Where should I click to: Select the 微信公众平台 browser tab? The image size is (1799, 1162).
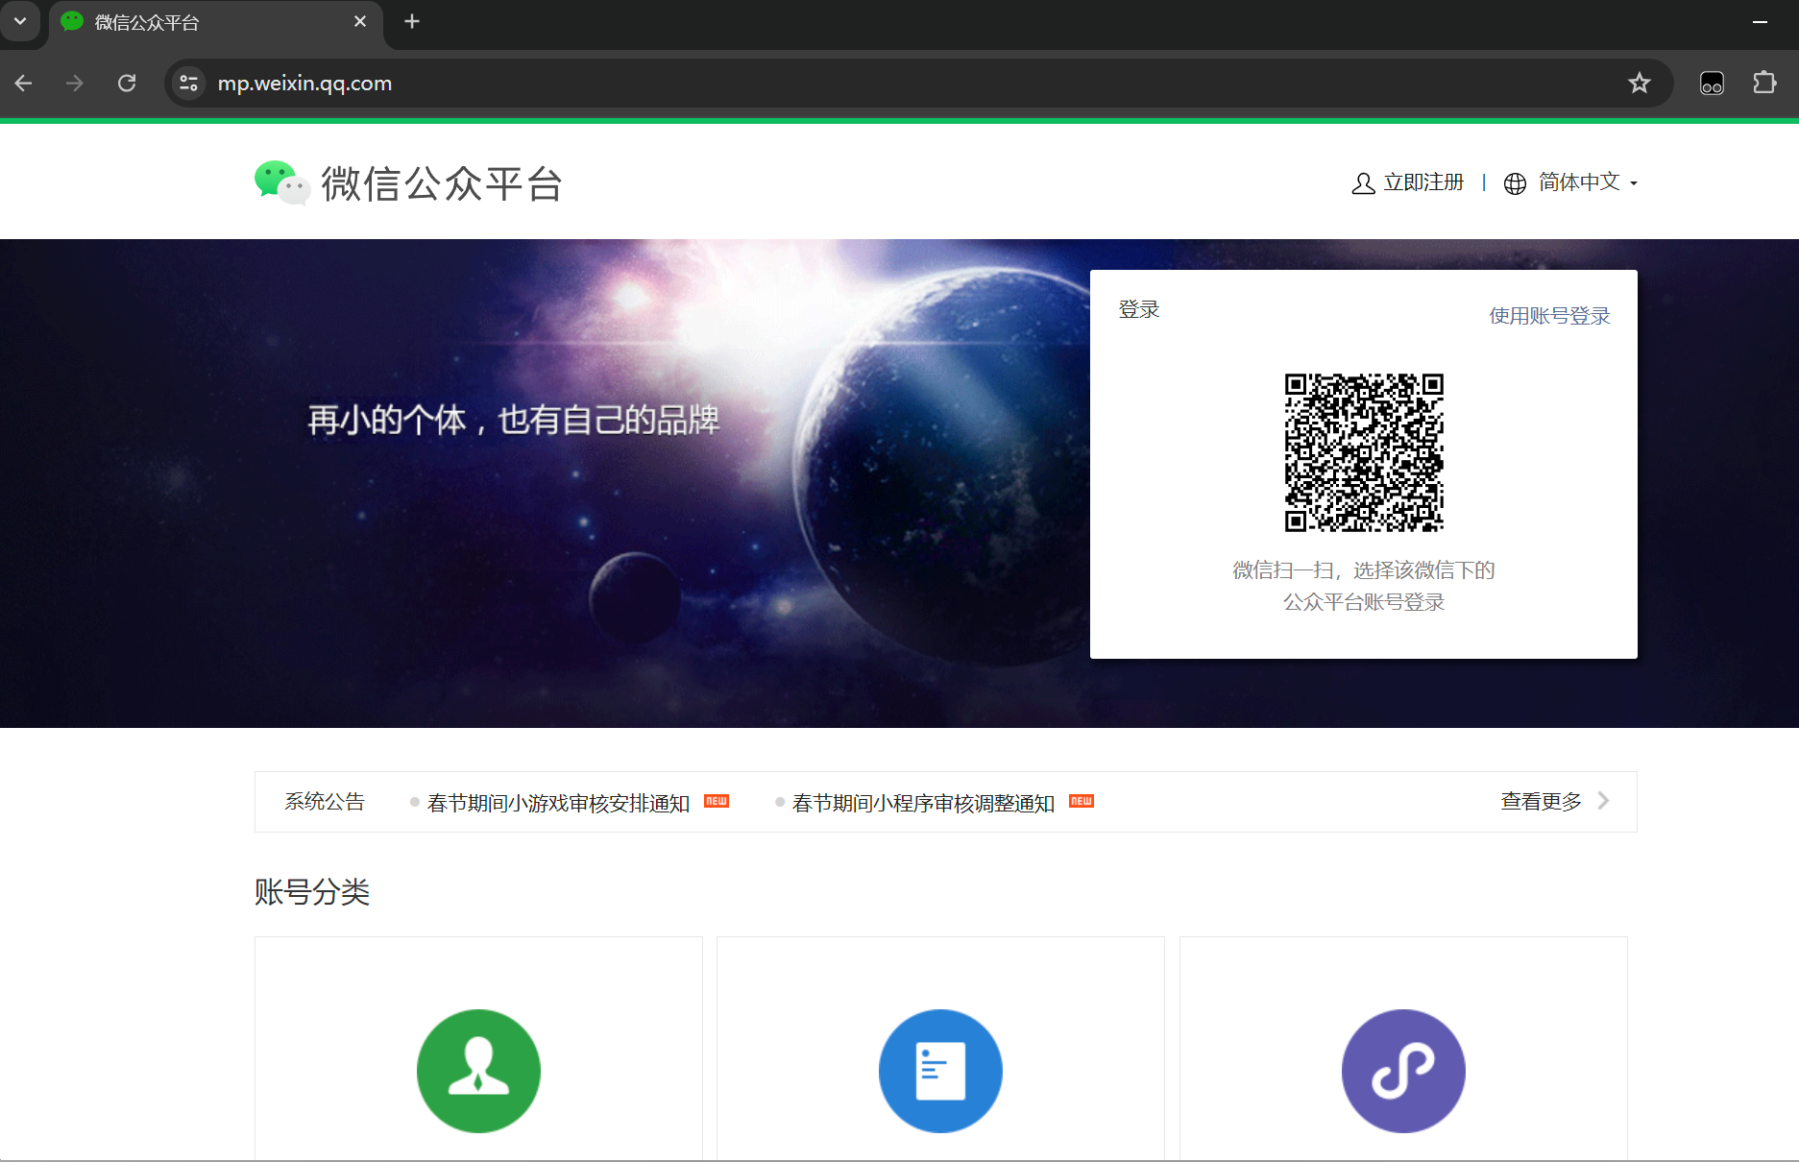pos(216,23)
